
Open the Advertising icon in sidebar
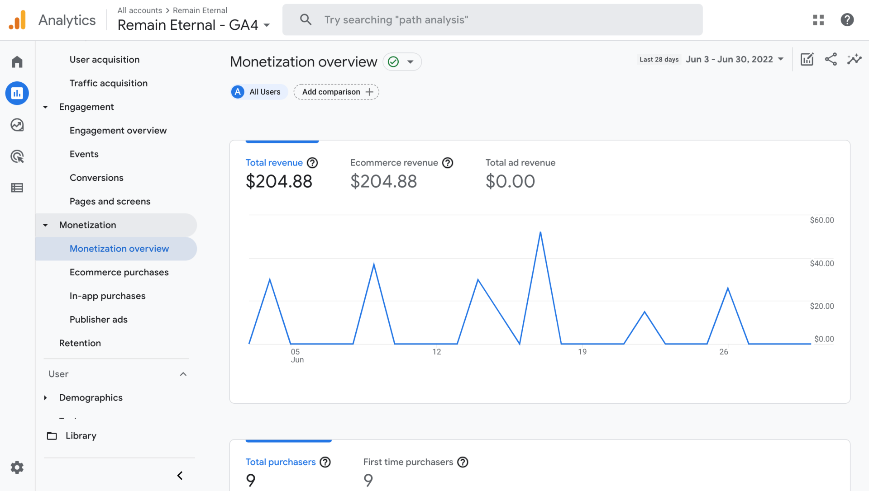pos(17,156)
